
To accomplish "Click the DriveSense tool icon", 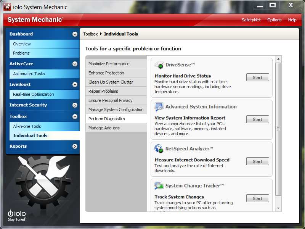I will pyautogui.click(x=159, y=65).
